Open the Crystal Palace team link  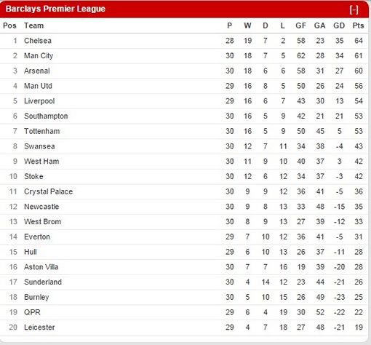click(48, 191)
